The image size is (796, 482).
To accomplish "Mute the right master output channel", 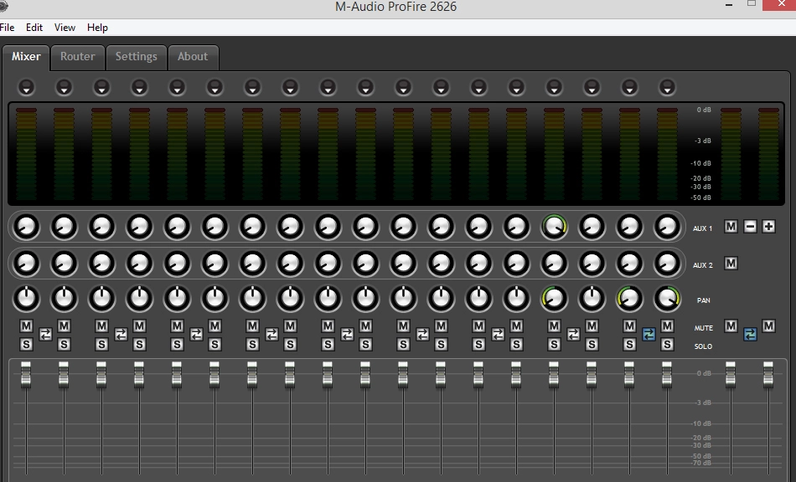I will pos(768,326).
